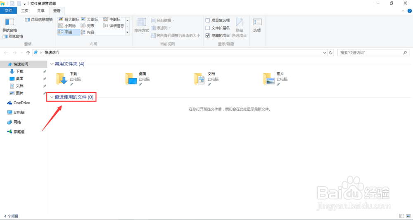Select the 图片 folder tile
The width and height of the screenshot is (413, 220).
point(275,79)
